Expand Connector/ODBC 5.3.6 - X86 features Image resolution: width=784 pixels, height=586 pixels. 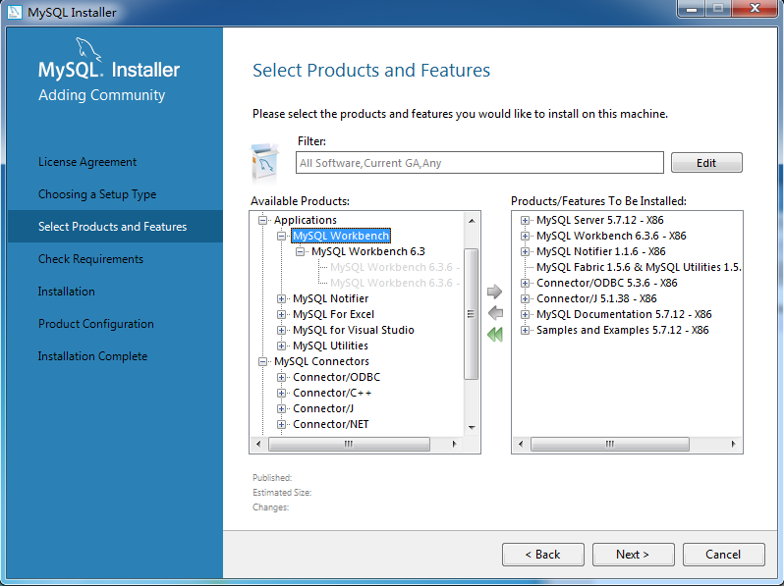point(525,284)
